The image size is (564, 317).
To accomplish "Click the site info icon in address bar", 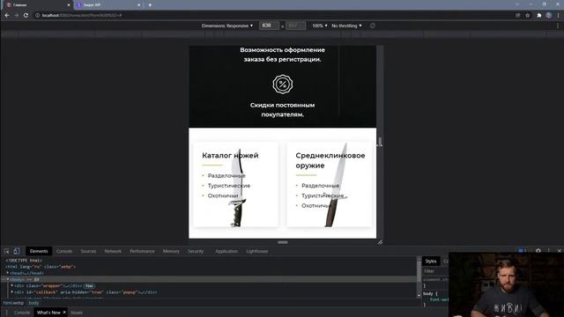I will [x=37, y=16].
